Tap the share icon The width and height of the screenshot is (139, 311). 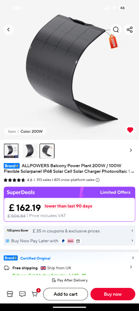point(130,30)
